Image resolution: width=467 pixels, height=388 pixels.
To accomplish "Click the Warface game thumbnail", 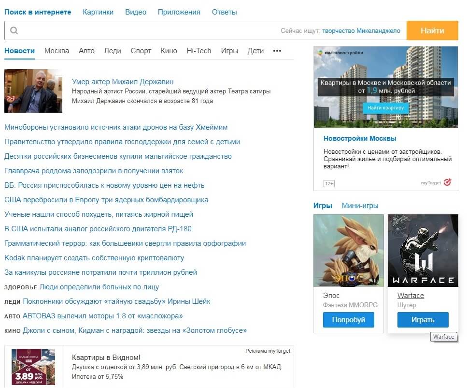I will pyautogui.click(x=423, y=251).
